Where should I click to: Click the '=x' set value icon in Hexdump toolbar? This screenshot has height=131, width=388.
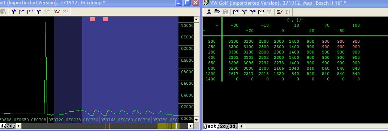tap(30, 12)
